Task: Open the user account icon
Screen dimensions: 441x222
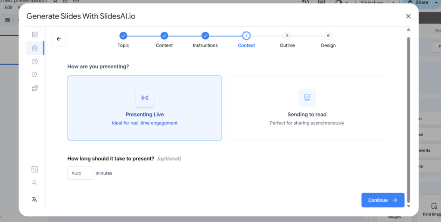Action: pyautogui.click(x=34, y=182)
